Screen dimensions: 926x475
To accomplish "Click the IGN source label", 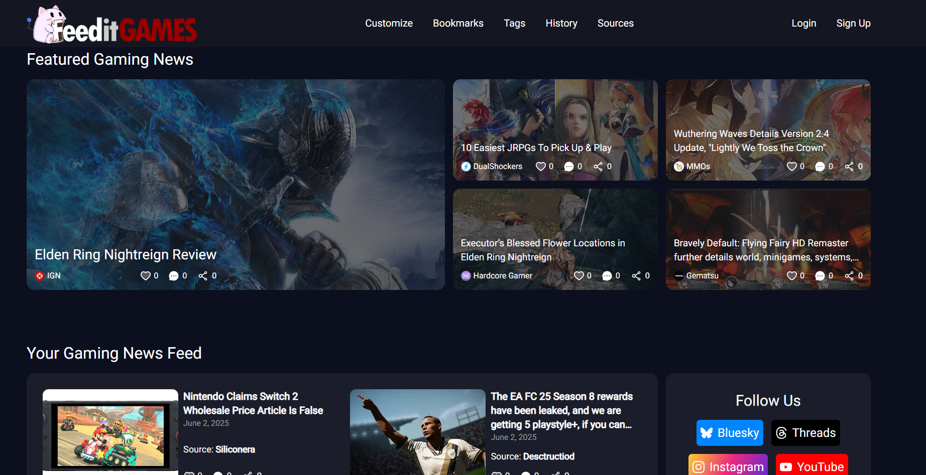I will point(54,276).
